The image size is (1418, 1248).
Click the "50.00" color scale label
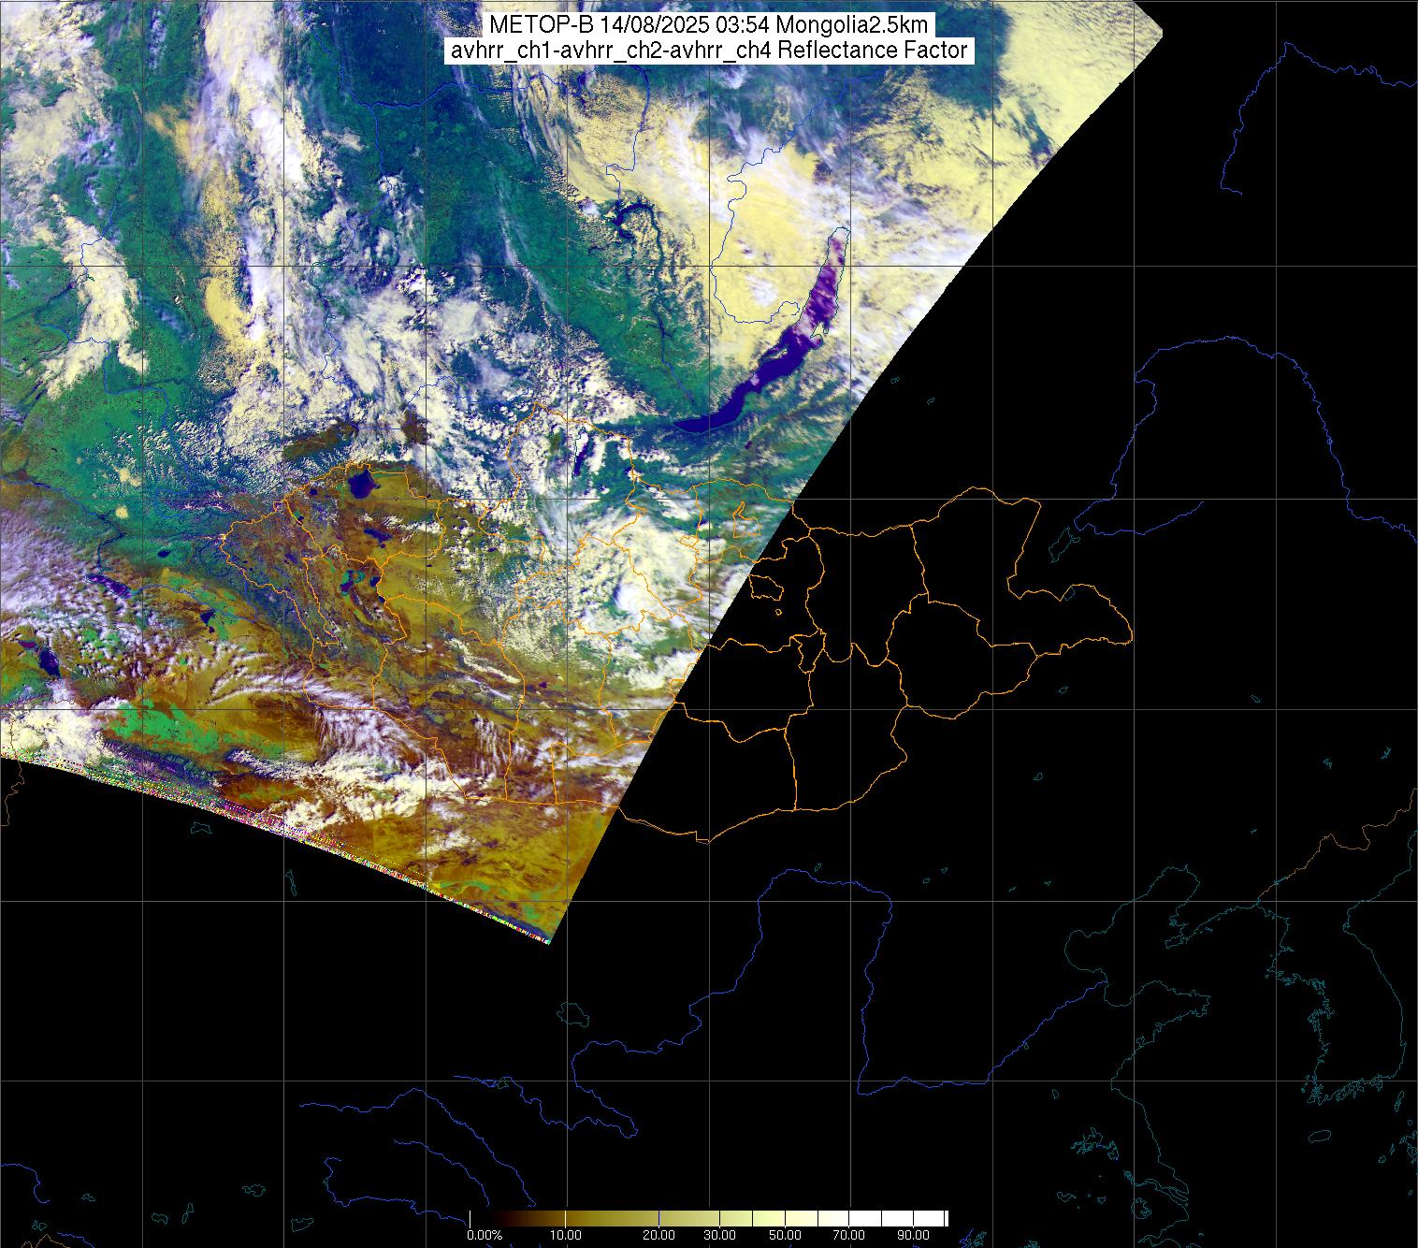pos(786,1236)
